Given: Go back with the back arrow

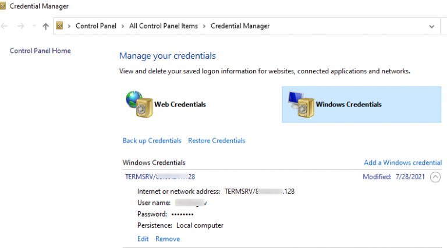Looking at the screenshot, I should [x=4, y=26].
